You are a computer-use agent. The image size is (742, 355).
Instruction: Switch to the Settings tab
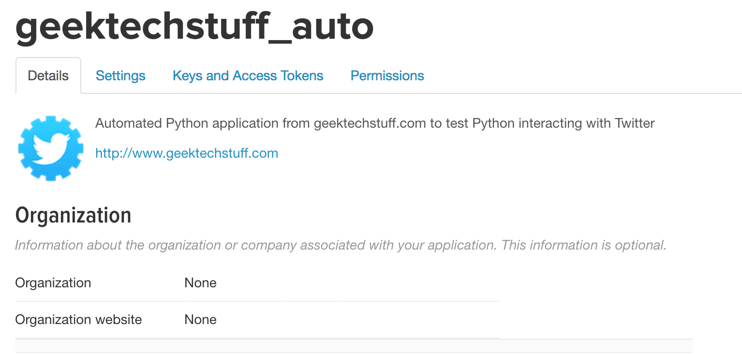[x=120, y=75]
